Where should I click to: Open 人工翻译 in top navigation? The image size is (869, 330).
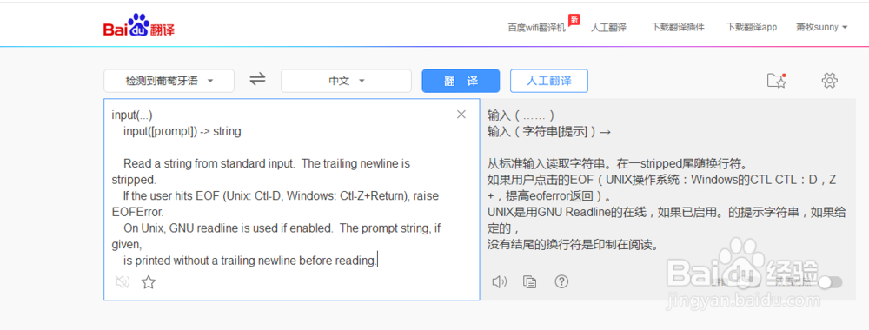[608, 27]
